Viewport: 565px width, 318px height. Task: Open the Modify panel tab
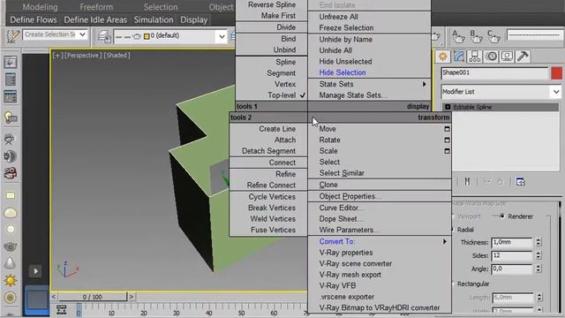tap(459, 57)
